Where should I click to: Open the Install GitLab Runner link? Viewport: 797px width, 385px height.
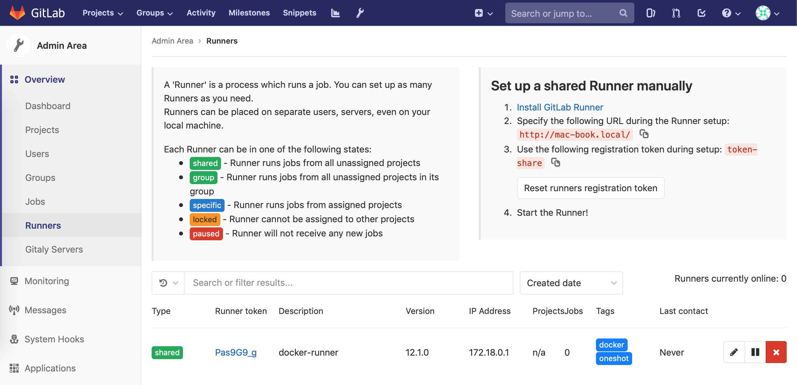[560, 107]
